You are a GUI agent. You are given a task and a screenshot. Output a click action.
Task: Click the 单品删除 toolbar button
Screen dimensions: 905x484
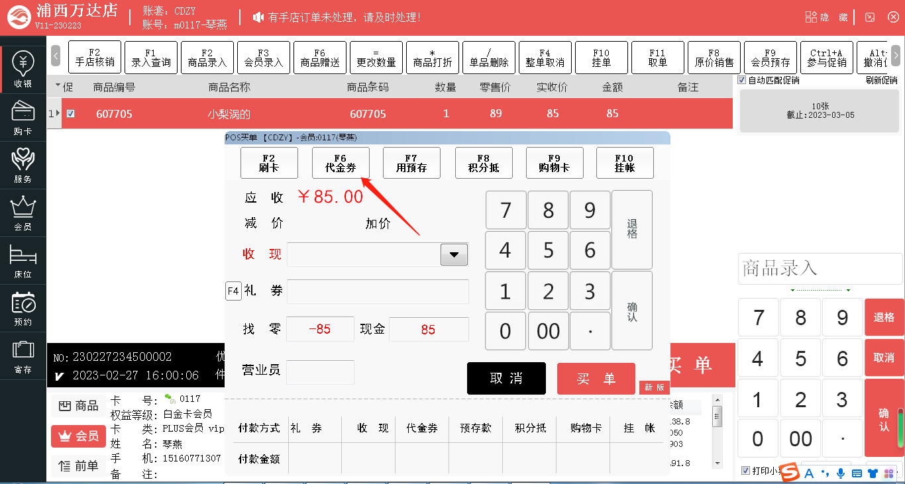[489, 57]
